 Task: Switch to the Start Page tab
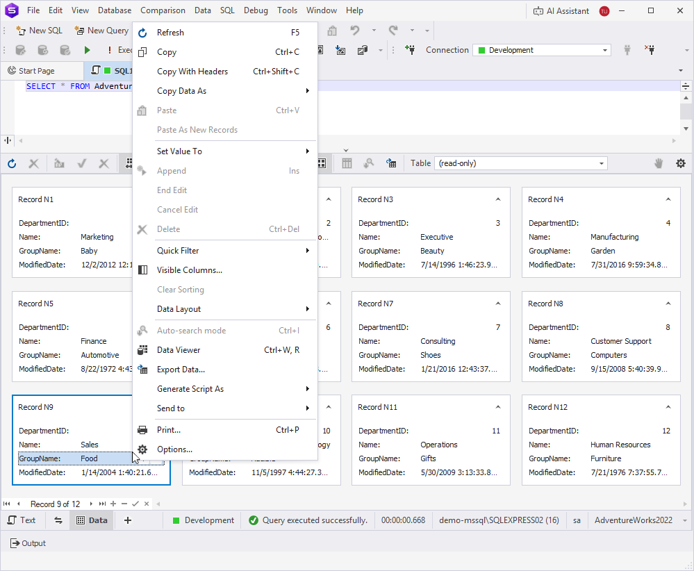[x=36, y=71]
